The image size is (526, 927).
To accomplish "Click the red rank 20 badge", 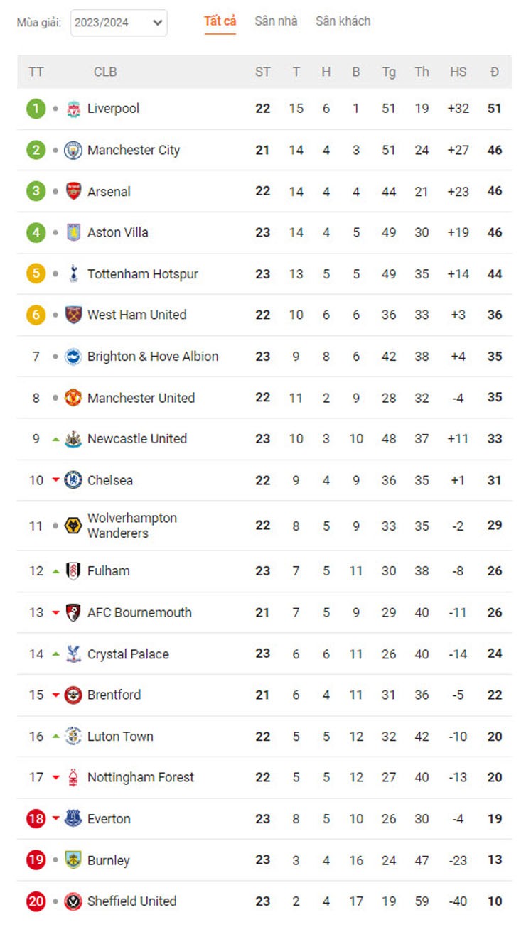I will click(x=36, y=901).
